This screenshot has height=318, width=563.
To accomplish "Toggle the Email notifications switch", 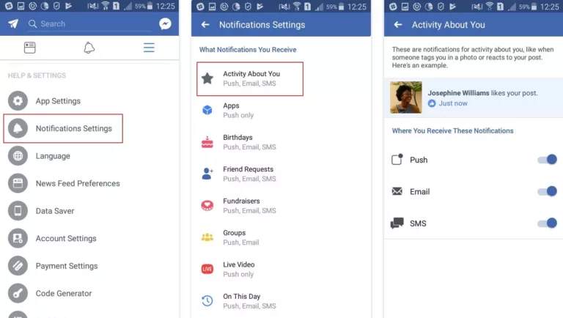I will pos(547,191).
